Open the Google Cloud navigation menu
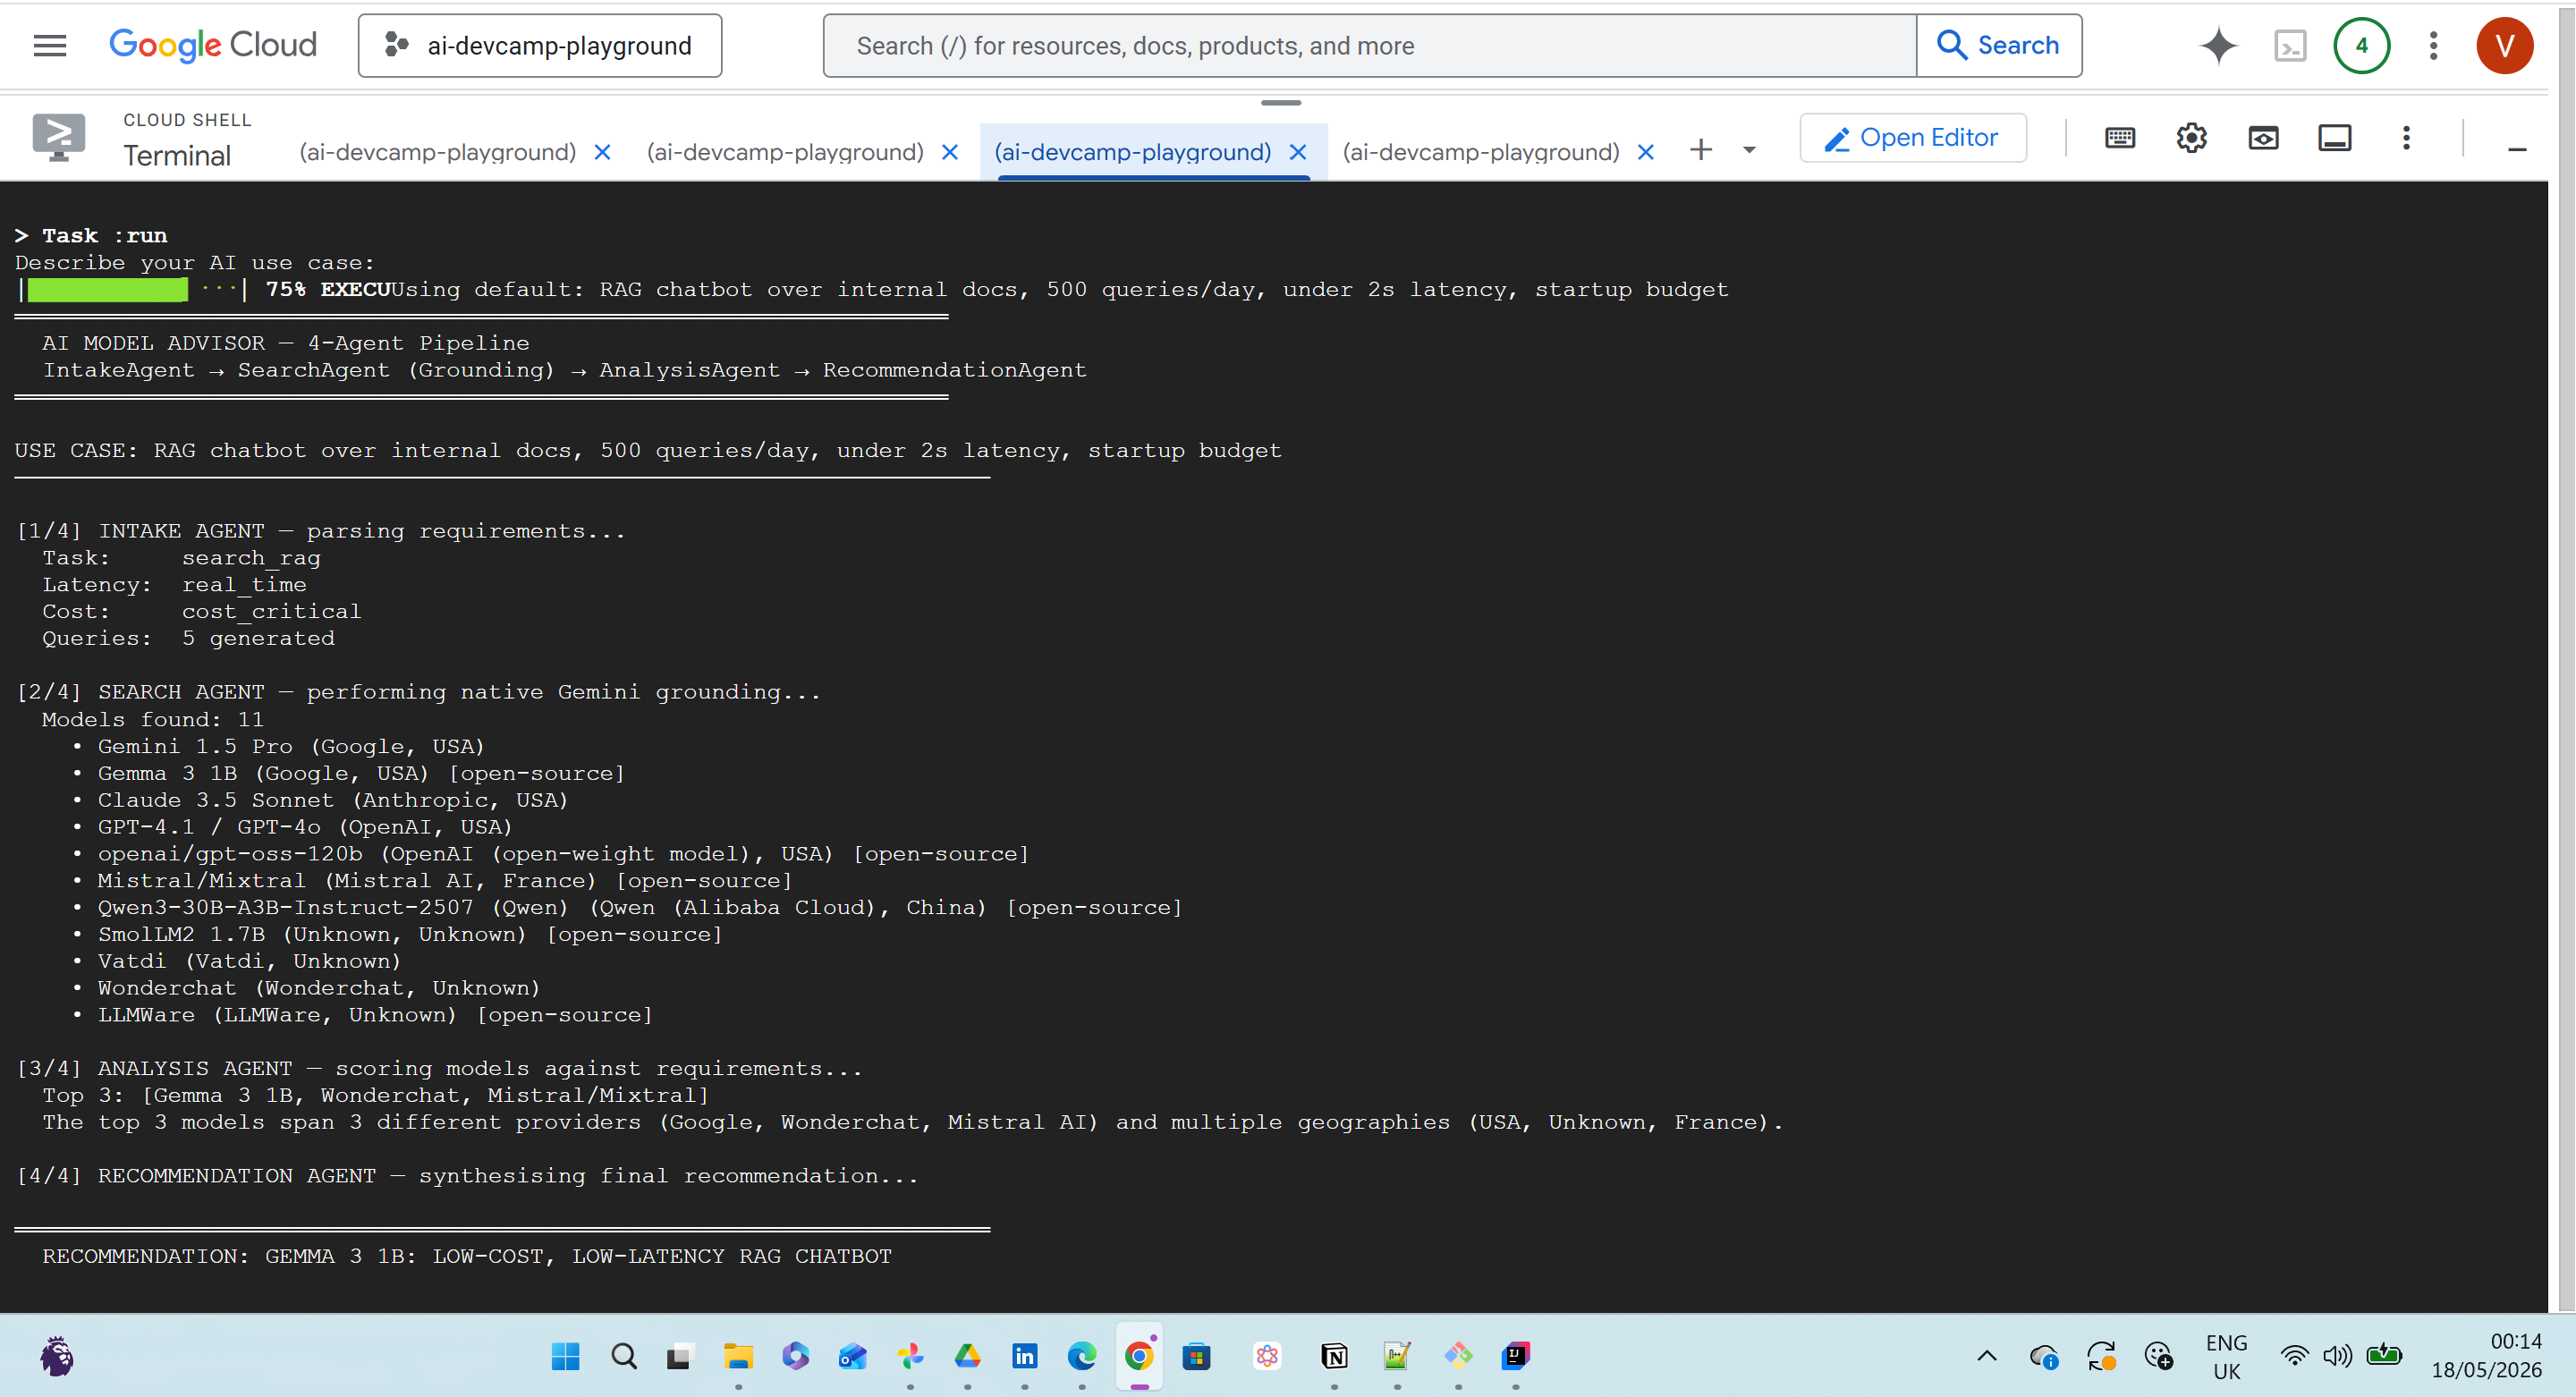Screen dimensions: 2576x1397 click(x=49, y=45)
